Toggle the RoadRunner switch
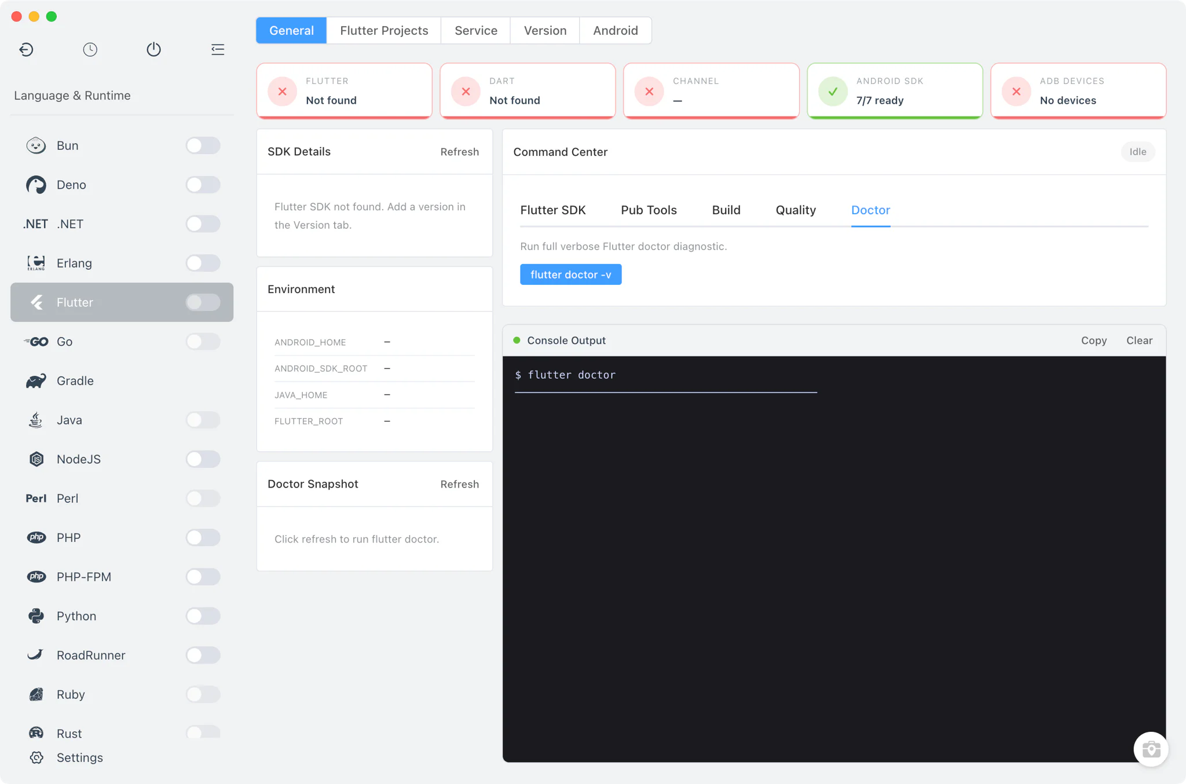The image size is (1186, 784). tap(203, 655)
